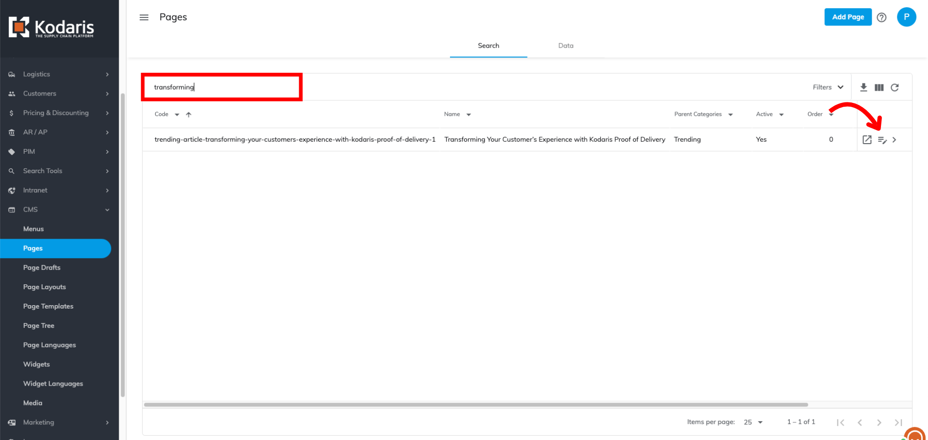Click the Marketing megaphone icon
Image resolution: width=928 pixels, height=440 pixels.
pos(12,423)
